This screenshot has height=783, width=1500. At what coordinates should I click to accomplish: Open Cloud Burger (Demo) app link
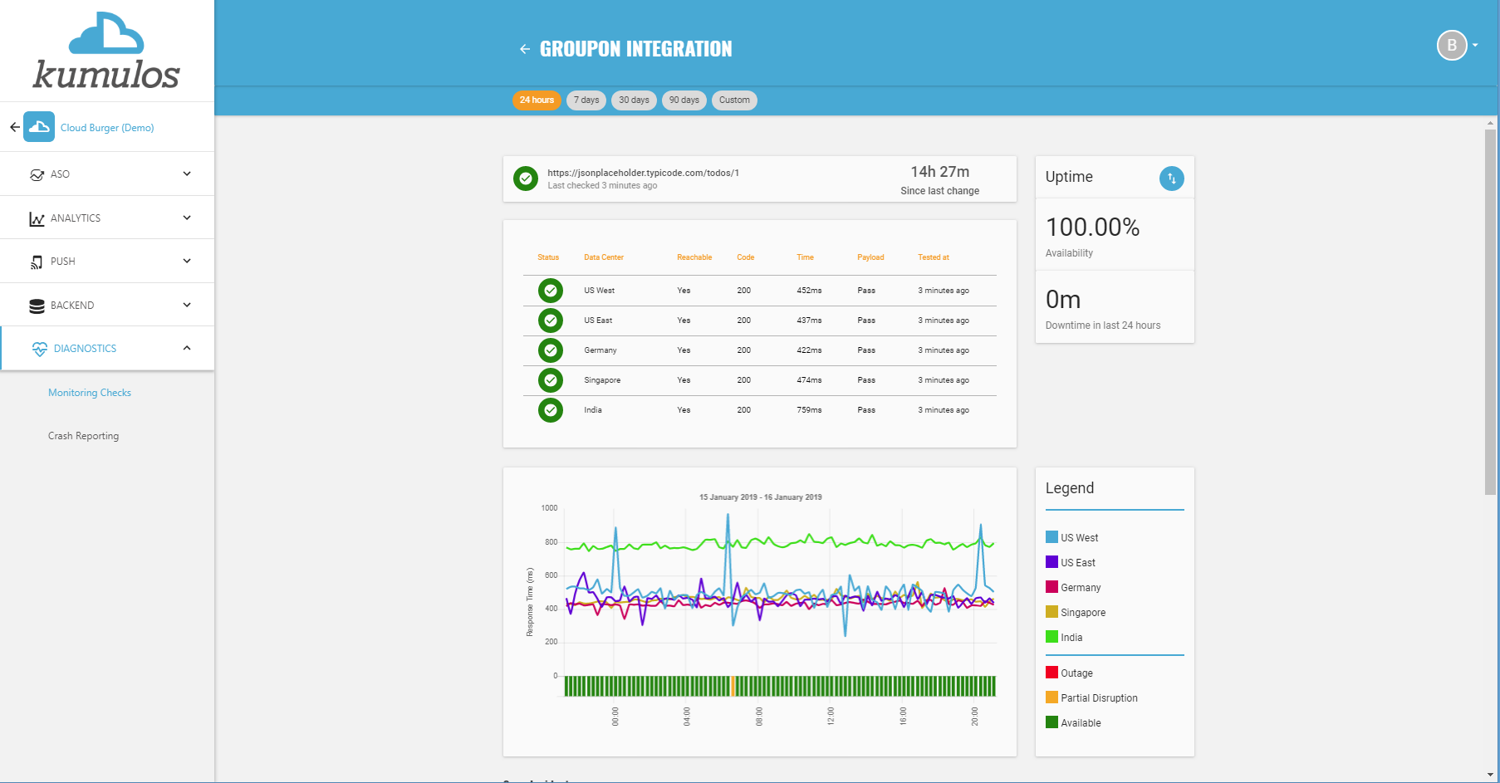107,128
